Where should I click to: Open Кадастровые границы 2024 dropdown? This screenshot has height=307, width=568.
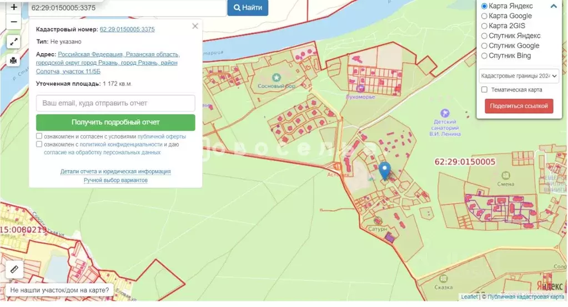click(x=519, y=76)
